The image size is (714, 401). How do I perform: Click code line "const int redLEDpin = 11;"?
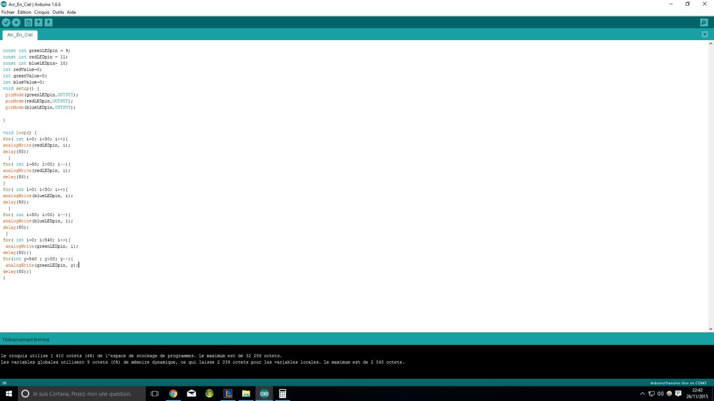[x=35, y=57]
